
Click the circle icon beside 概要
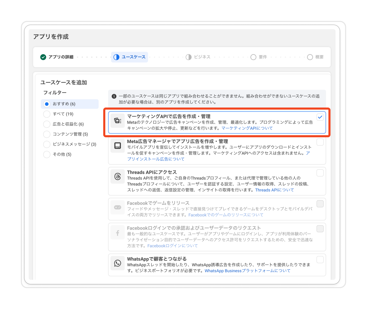tap(310, 57)
